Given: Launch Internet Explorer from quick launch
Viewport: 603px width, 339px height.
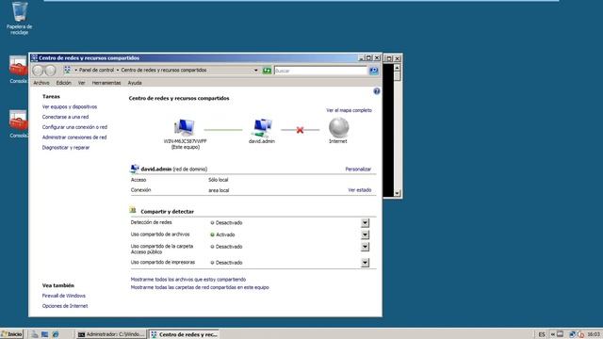Looking at the screenshot, I should [x=56, y=334].
